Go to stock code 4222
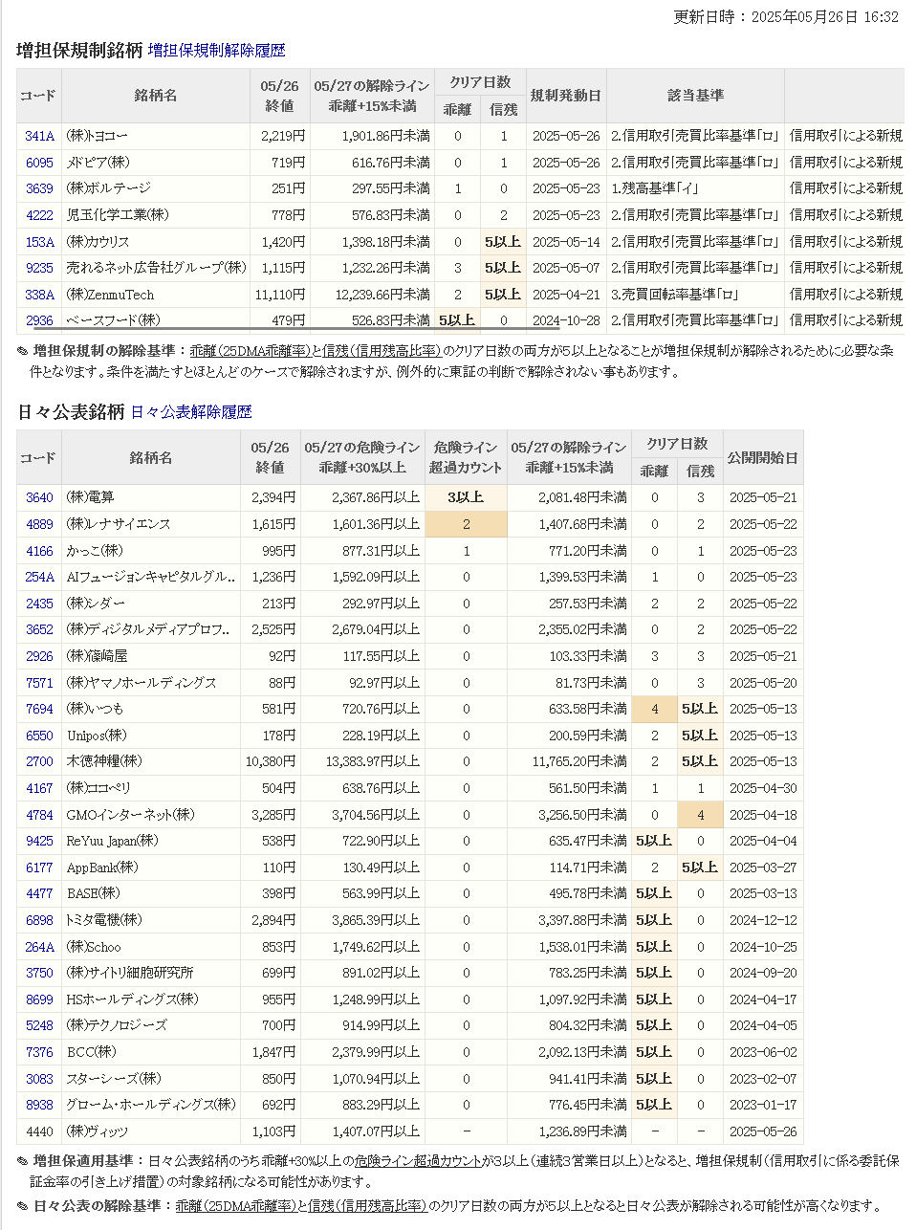Image resolution: width=916 pixels, height=1230 pixels. pyautogui.click(x=39, y=215)
